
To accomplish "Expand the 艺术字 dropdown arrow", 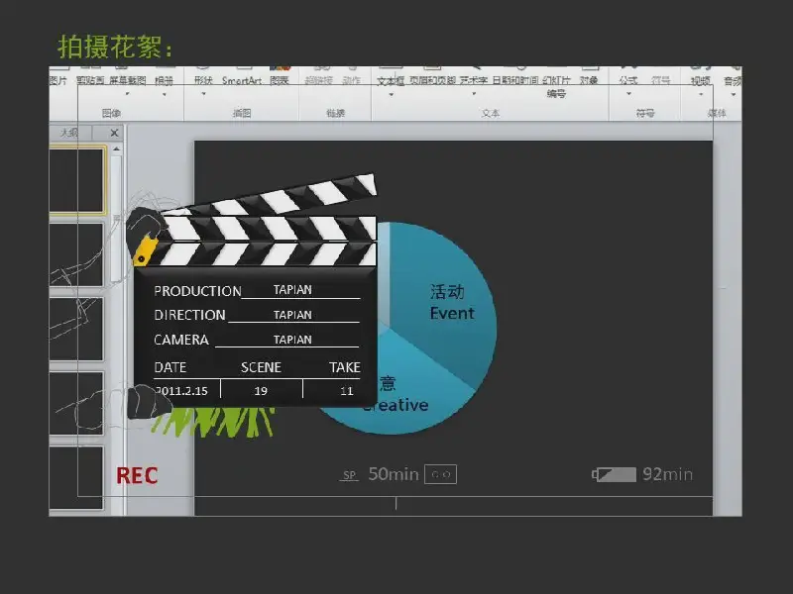I will pos(474,94).
